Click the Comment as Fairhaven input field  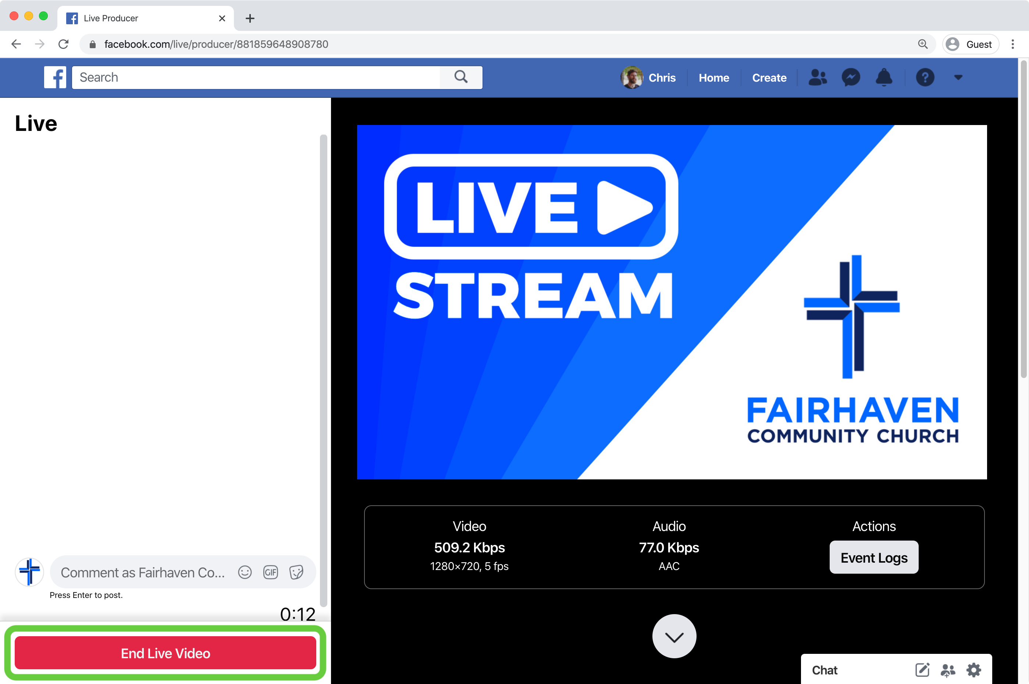point(143,572)
